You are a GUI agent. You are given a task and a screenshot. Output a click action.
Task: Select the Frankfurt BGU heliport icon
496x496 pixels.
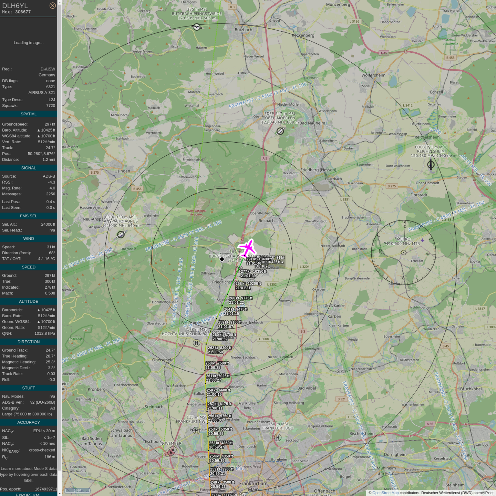278,437
